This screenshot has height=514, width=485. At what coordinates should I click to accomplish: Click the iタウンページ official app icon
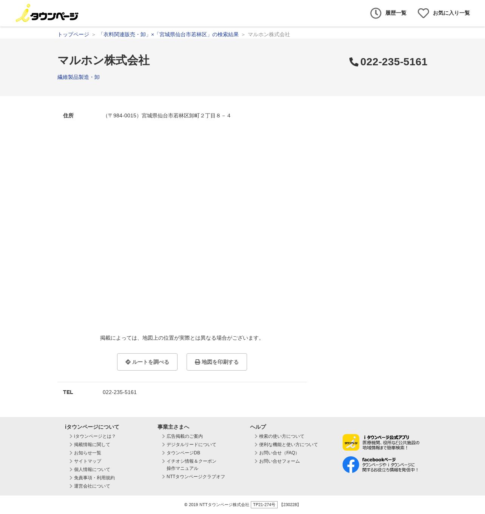click(351, 442)
